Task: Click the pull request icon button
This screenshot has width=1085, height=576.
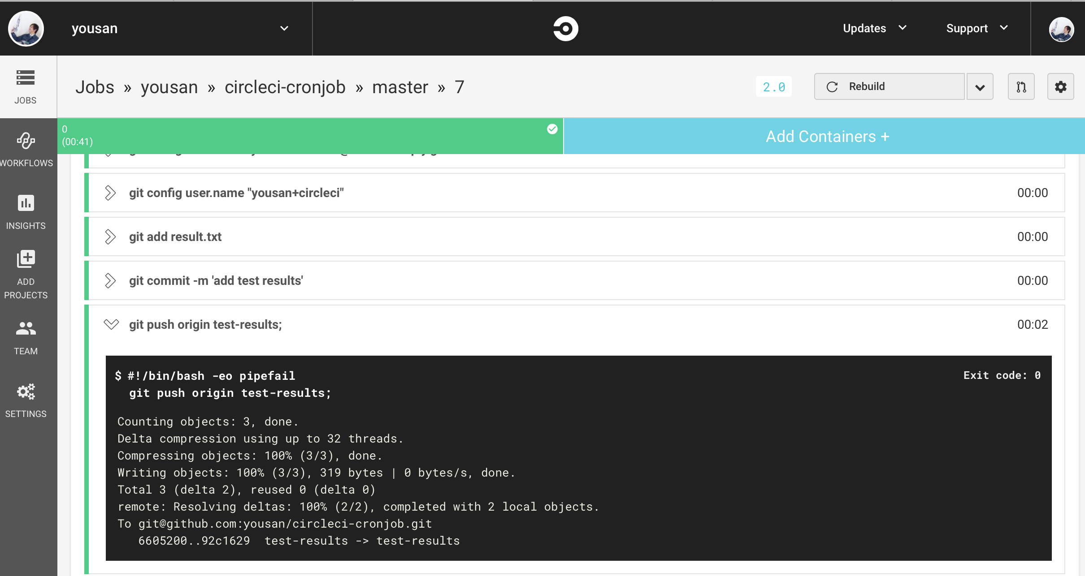Action: [x=1021, y=87]
